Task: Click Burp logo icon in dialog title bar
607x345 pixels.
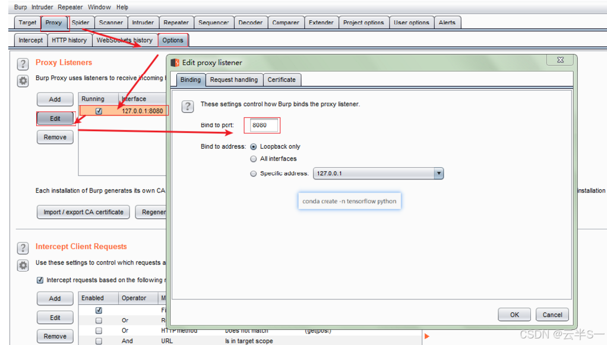Action: (175, 63)
